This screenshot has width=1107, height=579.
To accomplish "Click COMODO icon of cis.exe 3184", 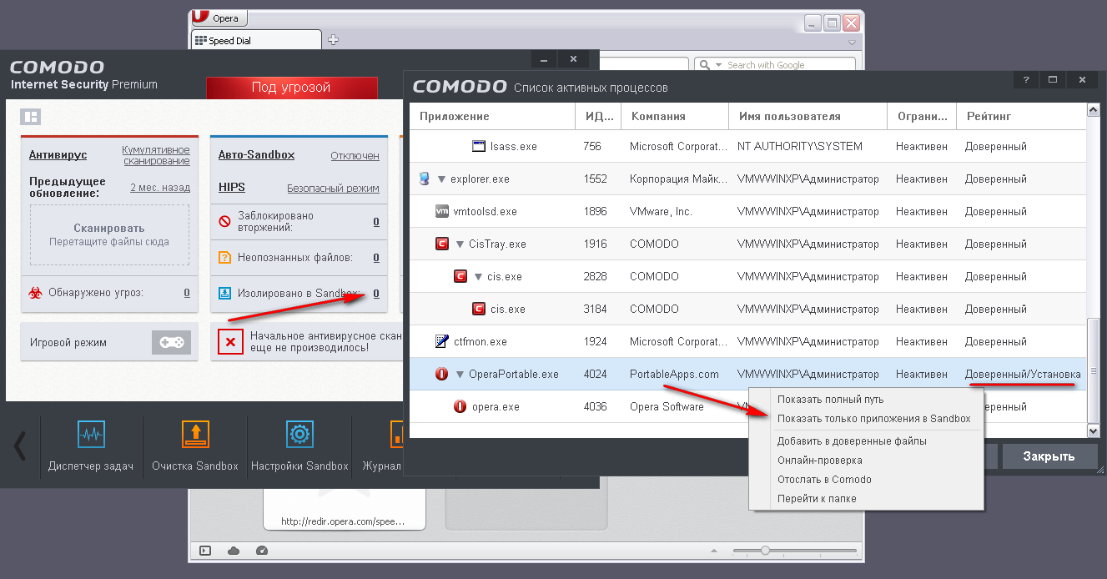I will click(479, 309).
